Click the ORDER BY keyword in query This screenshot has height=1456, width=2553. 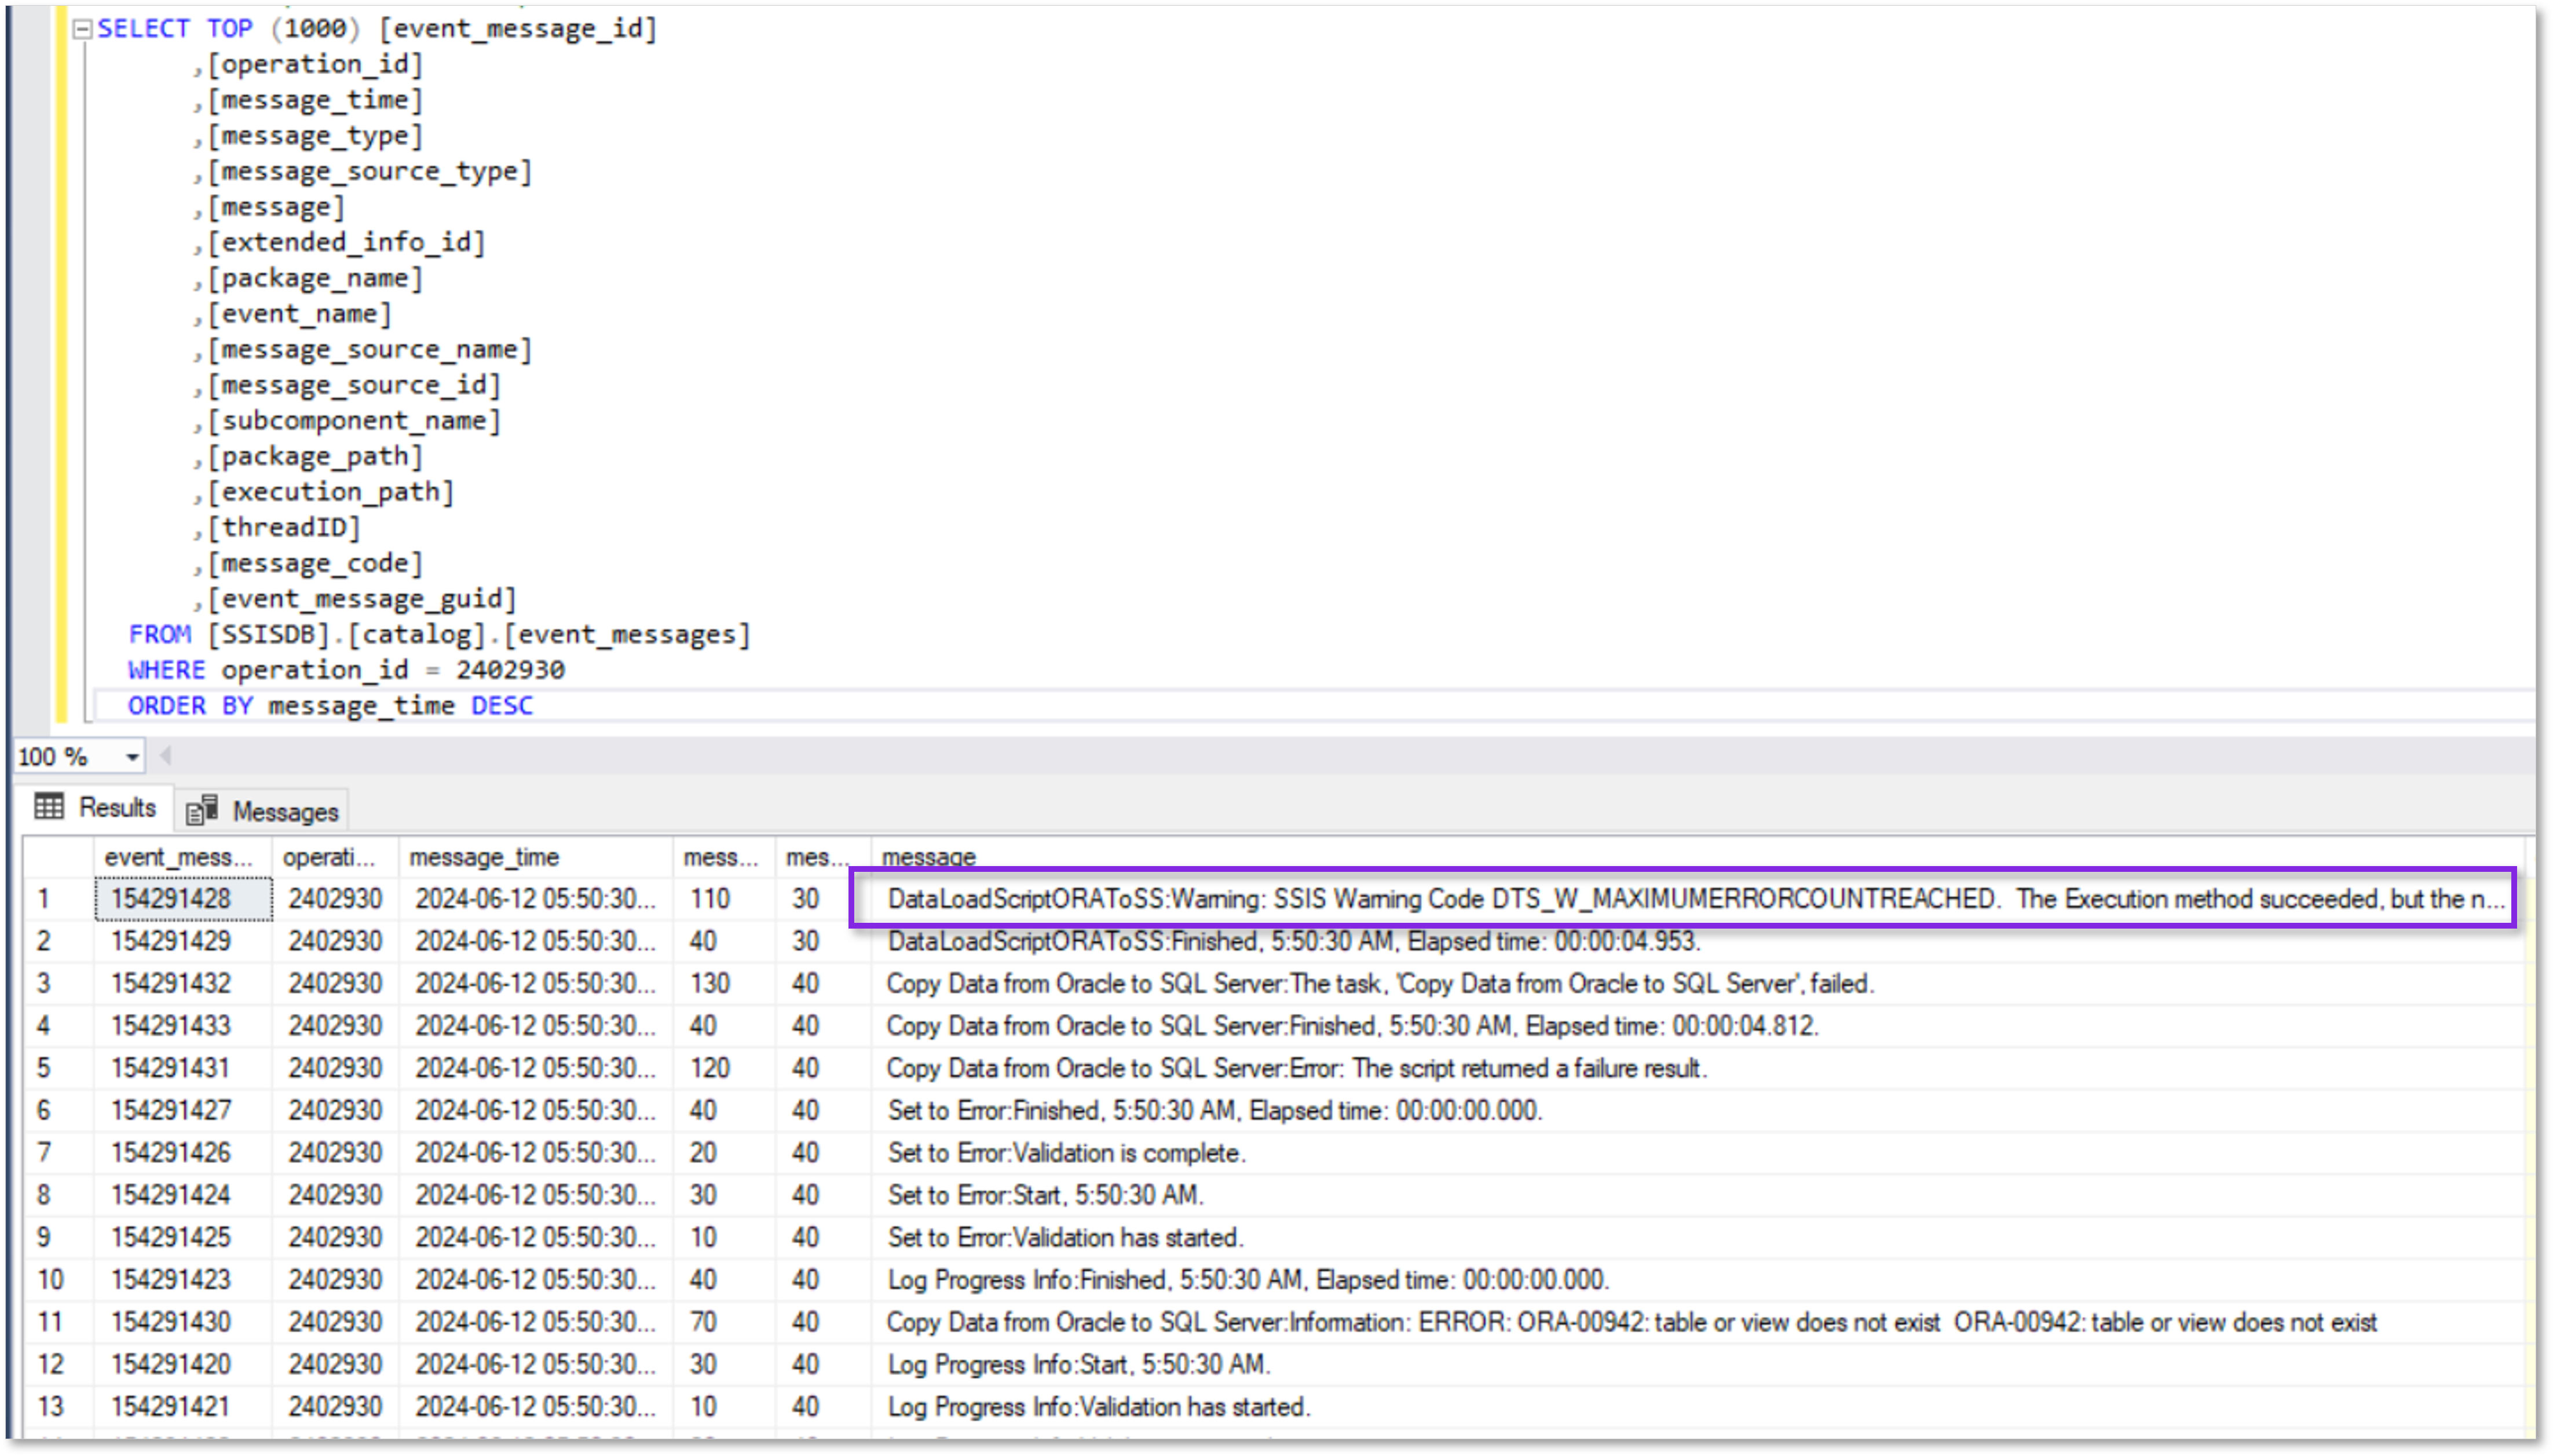tap(190, 706)
